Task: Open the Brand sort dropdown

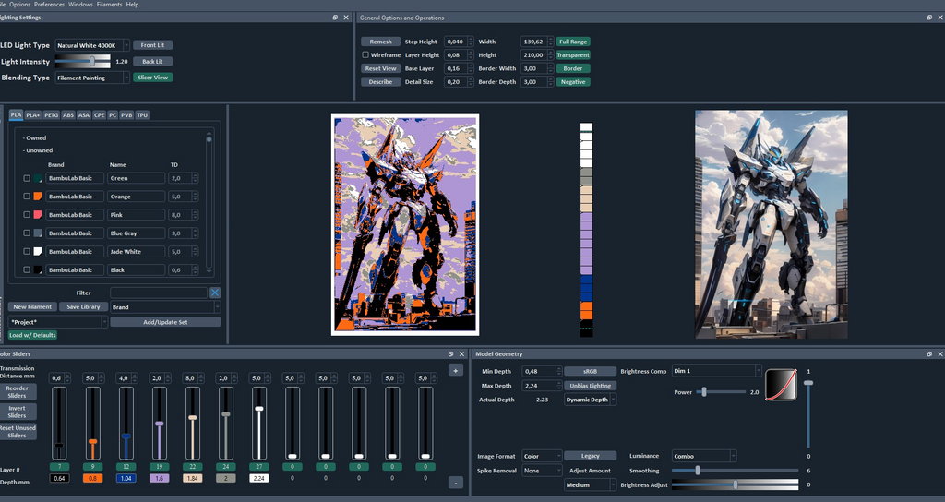Action: click(x=165, y=307)
